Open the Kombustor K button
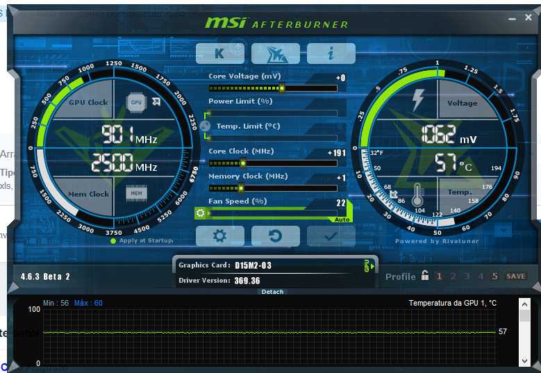 coord(220,53)
